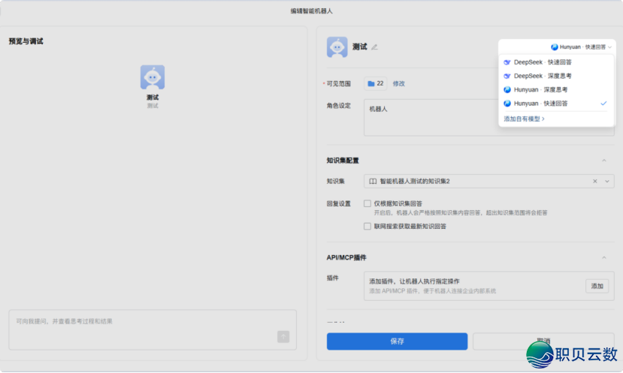The height and width of the screenshot is (373, 623).
Task: Click the robot avatar in preview panel
Action: point(153,77)
